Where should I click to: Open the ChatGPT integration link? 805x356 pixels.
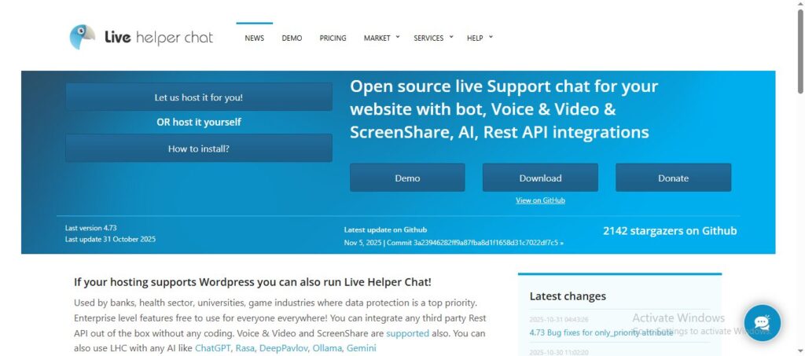(213, 347)
